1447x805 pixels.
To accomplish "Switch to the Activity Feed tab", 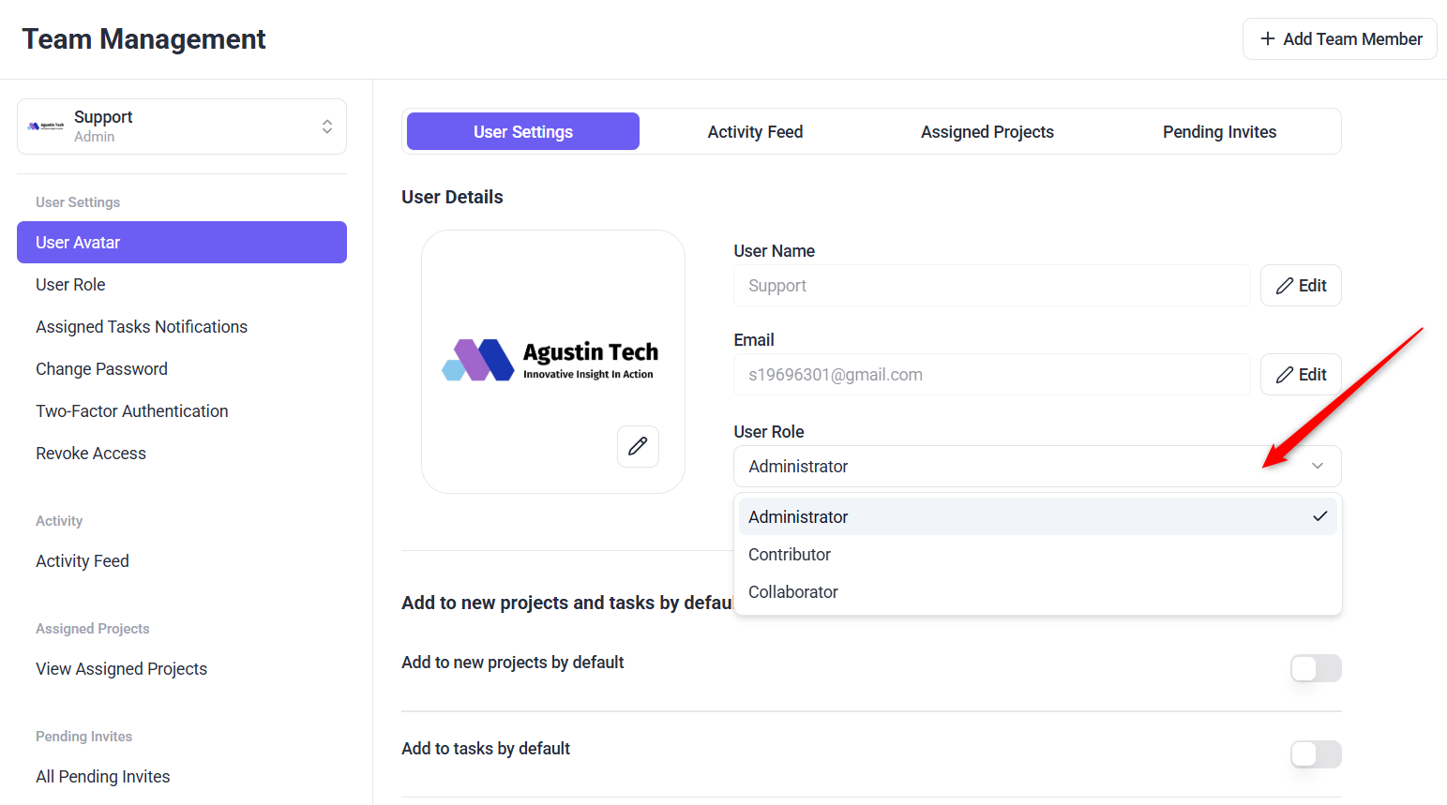I will [x=755, y=132].
